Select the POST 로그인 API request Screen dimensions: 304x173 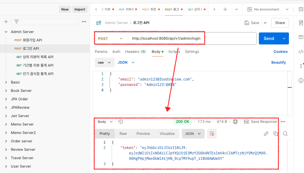27,49
